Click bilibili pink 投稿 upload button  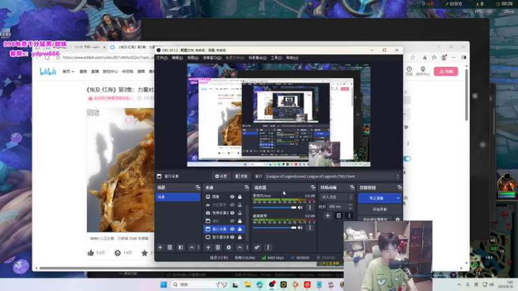click(446, 71)
